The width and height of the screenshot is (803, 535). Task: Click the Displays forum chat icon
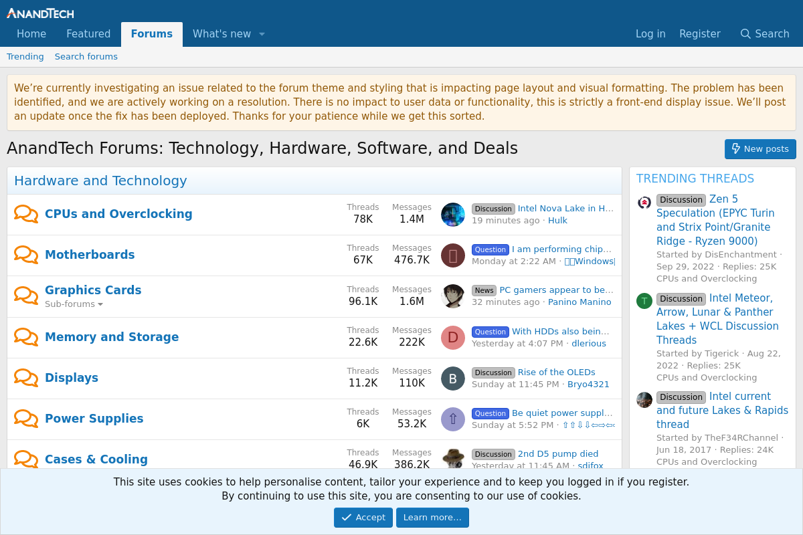(x=26, y=378)
